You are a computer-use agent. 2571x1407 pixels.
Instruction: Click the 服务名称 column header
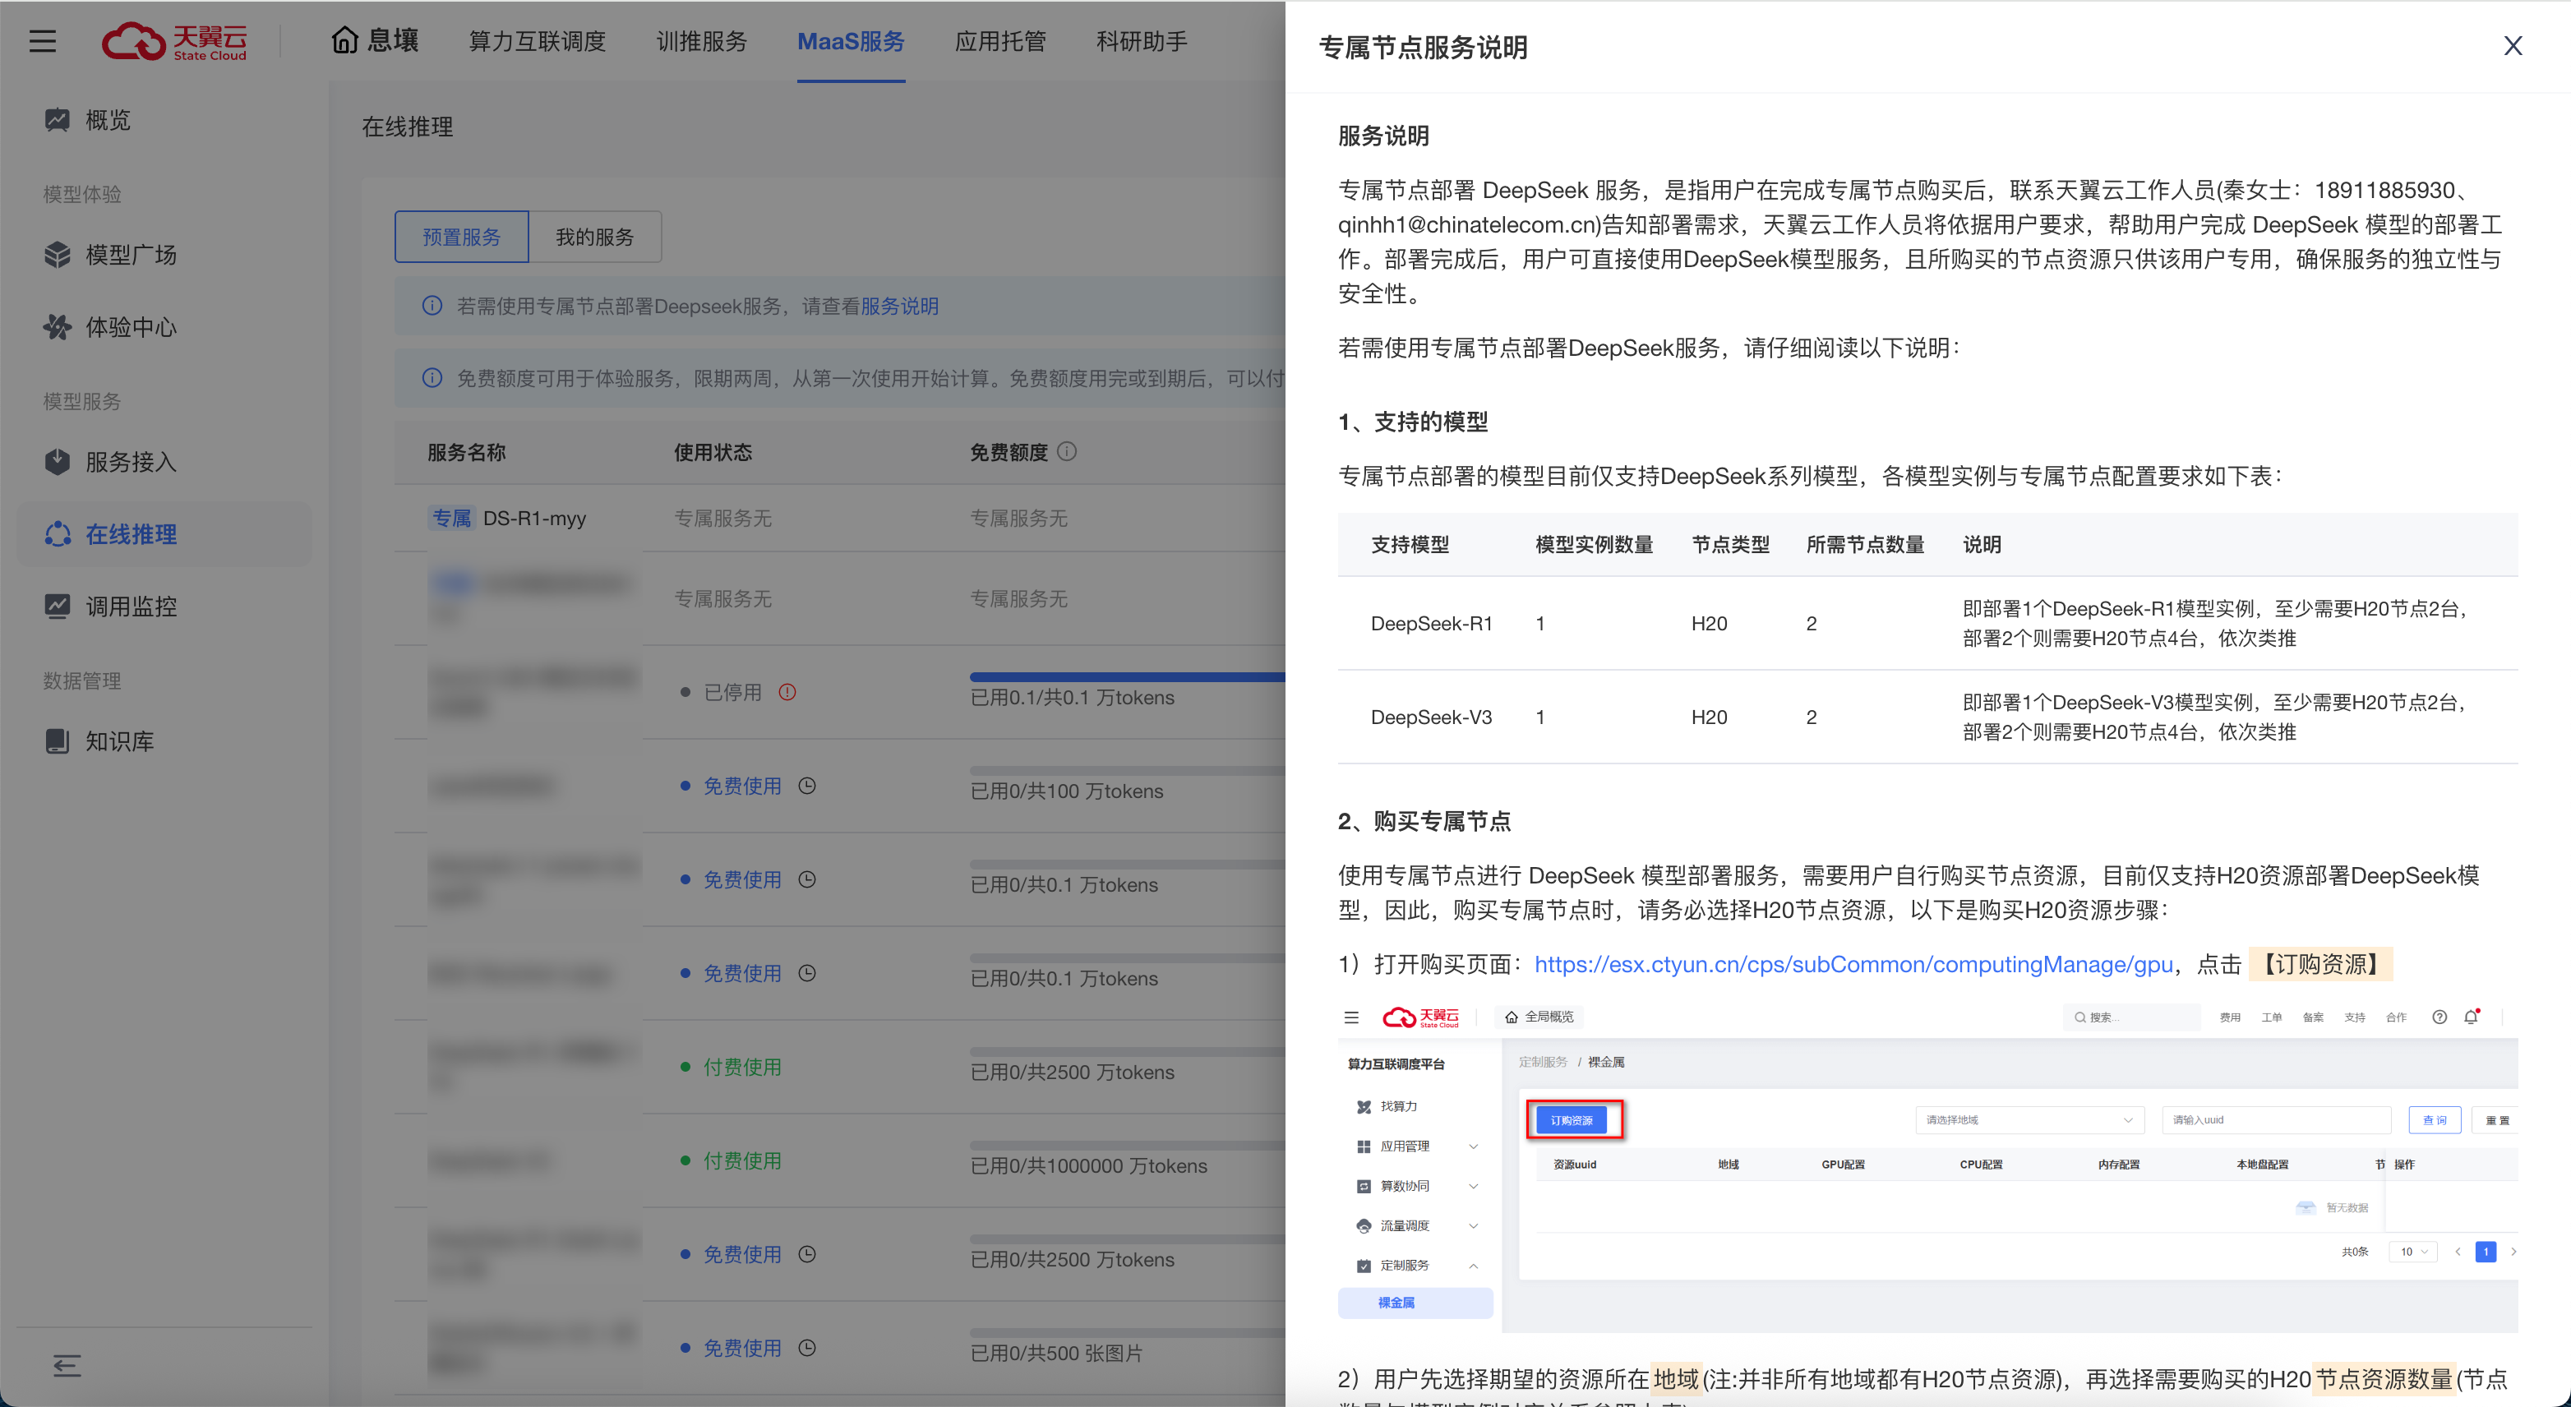pos(466,452)
